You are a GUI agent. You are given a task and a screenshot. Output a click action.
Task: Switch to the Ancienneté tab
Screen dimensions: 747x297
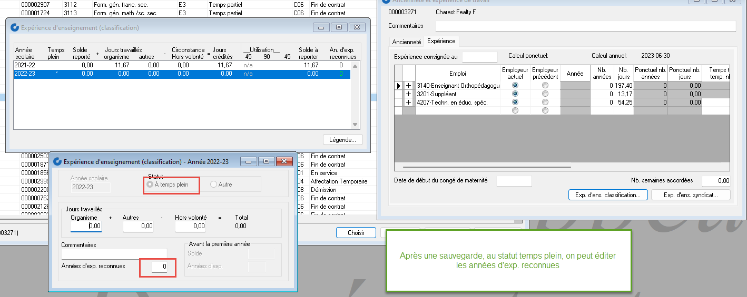pos(406,42)
